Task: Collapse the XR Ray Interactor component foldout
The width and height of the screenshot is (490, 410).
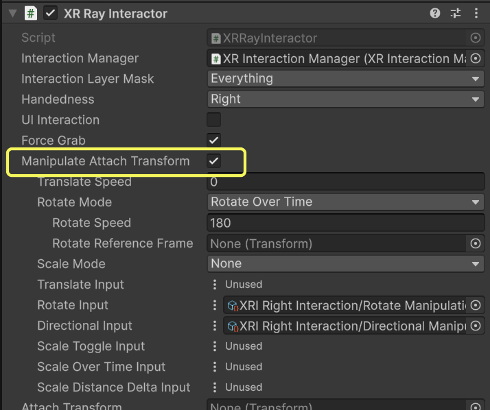Action: point(12,13)
